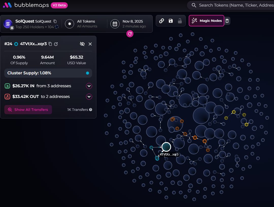Click the Cluster Supply blue color dot
This screenshot has width=274, height=207.
coord(88,73)
